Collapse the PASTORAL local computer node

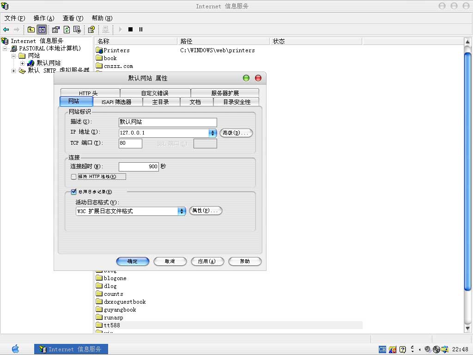click(x=5, y=49)
